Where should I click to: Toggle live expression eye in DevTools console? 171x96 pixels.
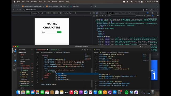coord(106,16)
